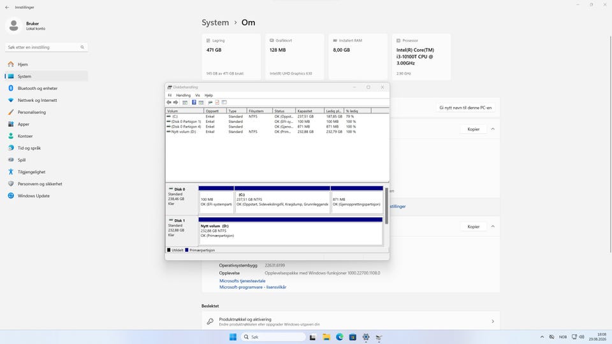The width and height of the screenshot is (612, 344).
Task: Sort by the Volum column header
Action: click(185, 111)
